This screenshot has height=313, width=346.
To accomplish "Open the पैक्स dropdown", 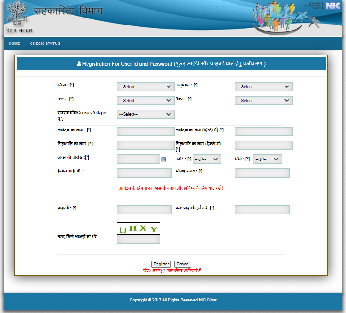I will tap(264, 101).
